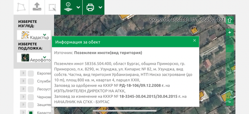Image resolution: width=249 pixels, height=114 pixels.
Task: Close the Информация за обект popup
Action: pos(195,40)
